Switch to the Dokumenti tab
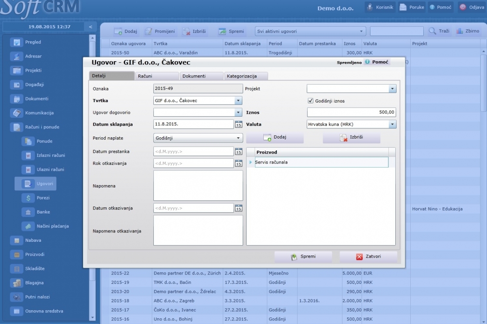The width and height of the screenshot is (487, 324). [201, 76]
